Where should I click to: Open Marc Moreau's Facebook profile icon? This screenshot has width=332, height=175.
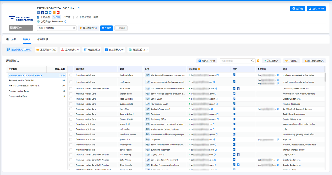(x=238, y=89)
